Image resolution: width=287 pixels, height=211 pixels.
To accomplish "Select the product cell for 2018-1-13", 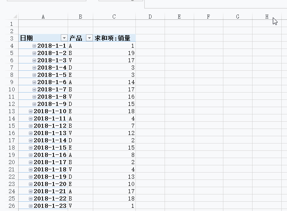I will [80, 133].
